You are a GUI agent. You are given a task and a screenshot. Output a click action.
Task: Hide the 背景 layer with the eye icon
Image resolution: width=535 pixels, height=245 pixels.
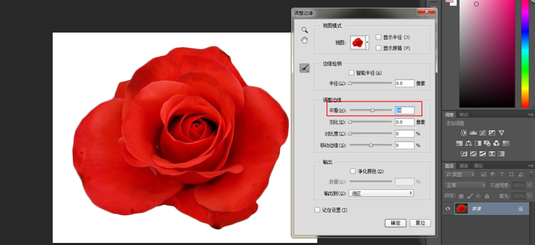(448, 209)
